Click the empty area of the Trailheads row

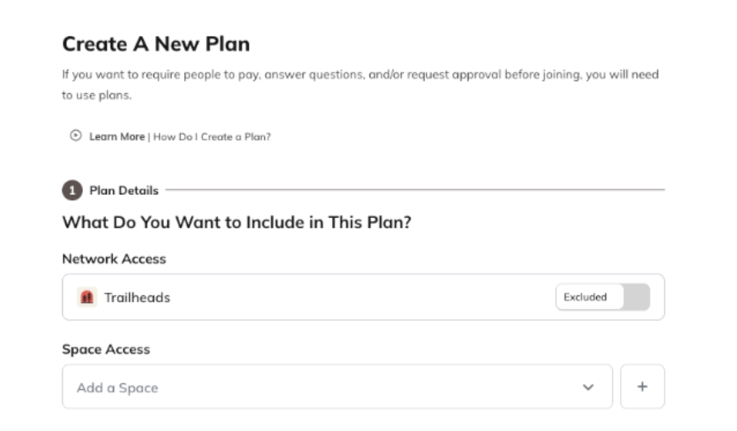point(360,297)
